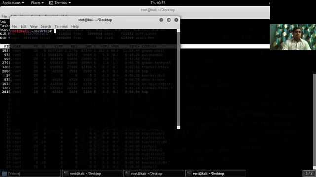This screenshot has width=316, height=177.
Task: Click PID 1084 in background top output
Action: click(6, 51)
